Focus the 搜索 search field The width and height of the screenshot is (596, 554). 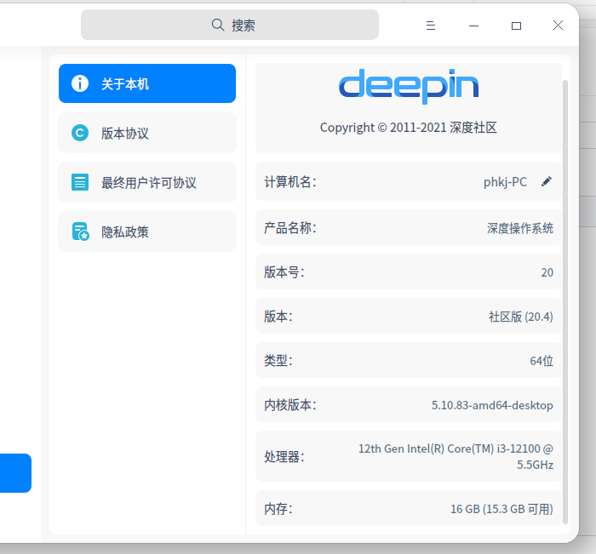230,25
